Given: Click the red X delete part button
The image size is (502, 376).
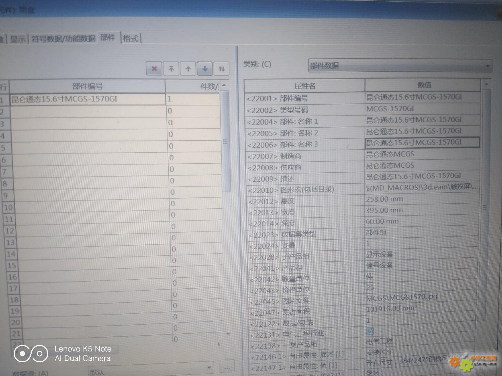Looking at the screenshot, I should pyautogui.click(x=154, y=69).
